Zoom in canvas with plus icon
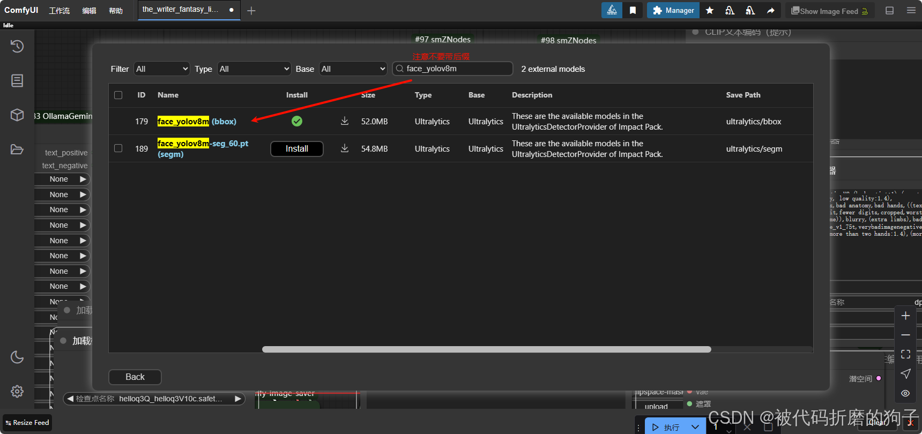This screenshot has width=922, height=434. (x=905, y=316)
